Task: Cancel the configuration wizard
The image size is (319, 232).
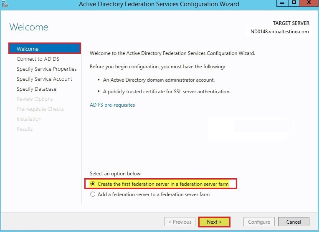Action: 294,222
